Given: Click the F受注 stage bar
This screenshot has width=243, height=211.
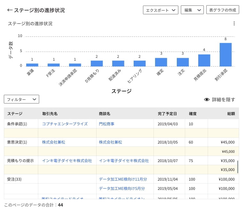Looking at the screenshot, I should (x=54, y=65).
